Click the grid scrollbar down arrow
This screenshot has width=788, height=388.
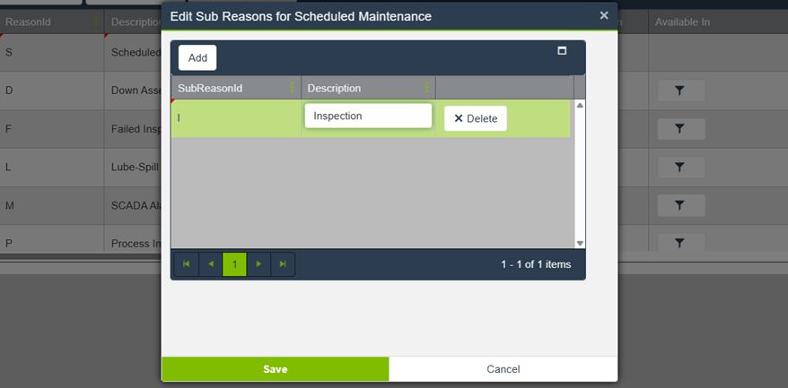pyautogui.click(x=580, y=243)
